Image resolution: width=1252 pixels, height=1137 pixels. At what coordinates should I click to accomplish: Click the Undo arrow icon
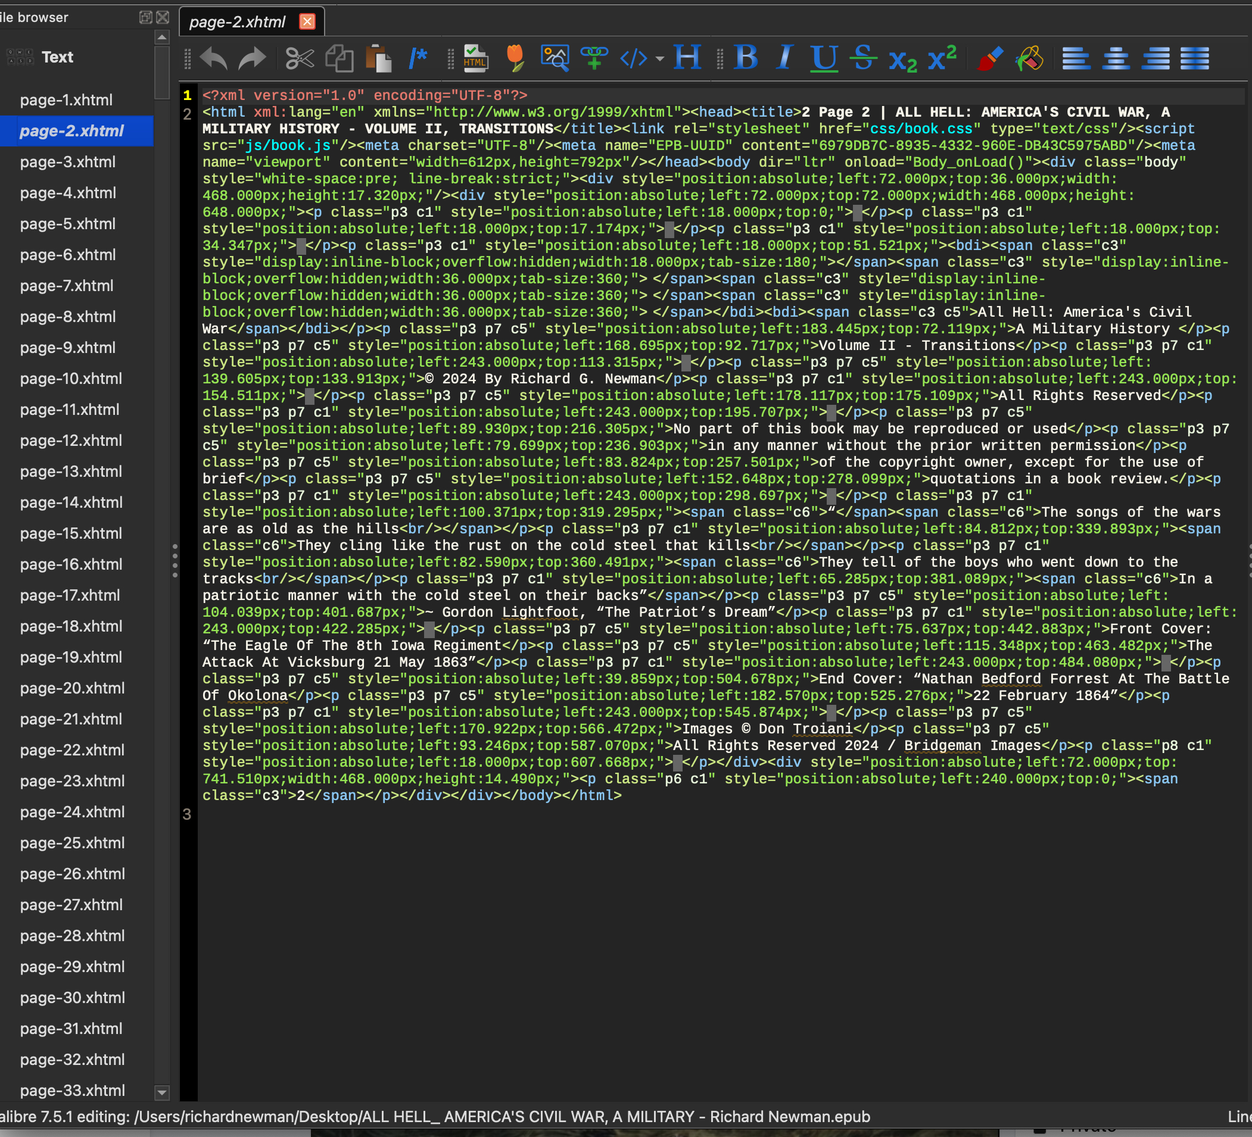point(214,59)
